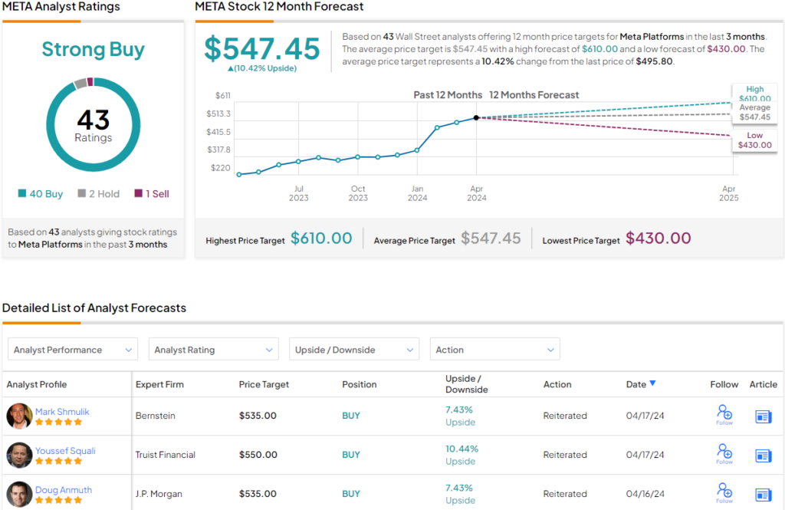Click the Expert Firm column header
The width and height of the screenshot is (785, 510).
point(159,384)
